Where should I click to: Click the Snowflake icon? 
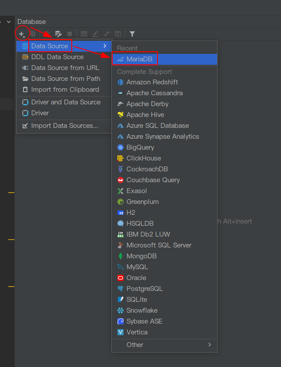tap(120, 310)
